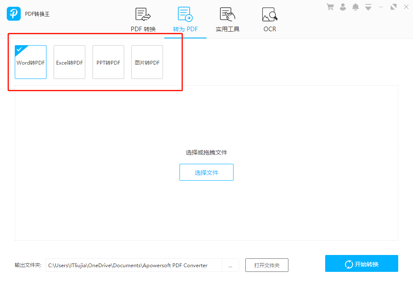Click the PDF转换王 app logo
Screen dimensions: 413x282
14,14
